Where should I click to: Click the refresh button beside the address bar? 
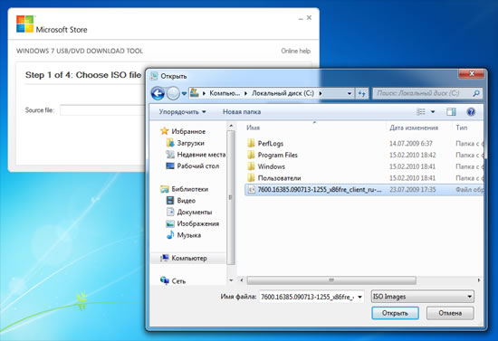(362, 93)
